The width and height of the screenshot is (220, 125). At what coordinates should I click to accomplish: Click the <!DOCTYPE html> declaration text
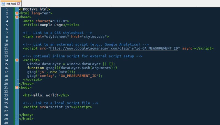tap(35, 9)
